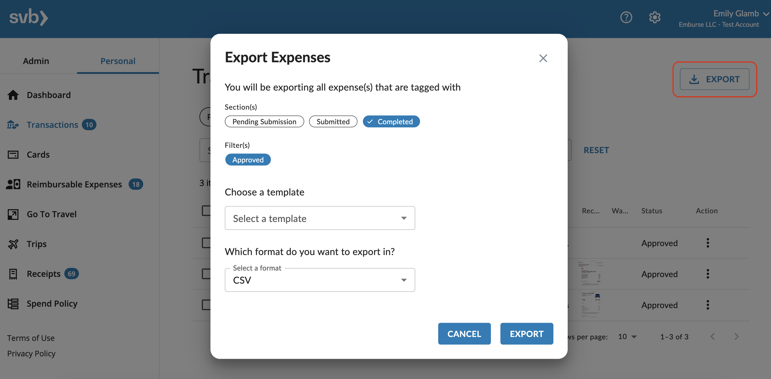Toggle the Pending Submission section chip
The height and width of the screenshot is (379, 771).
click(264, 122)
